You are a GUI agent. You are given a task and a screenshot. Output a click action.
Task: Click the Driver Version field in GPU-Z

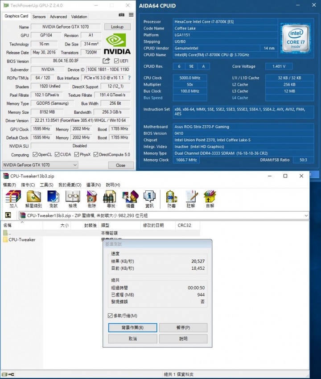[x=80, y=120]
